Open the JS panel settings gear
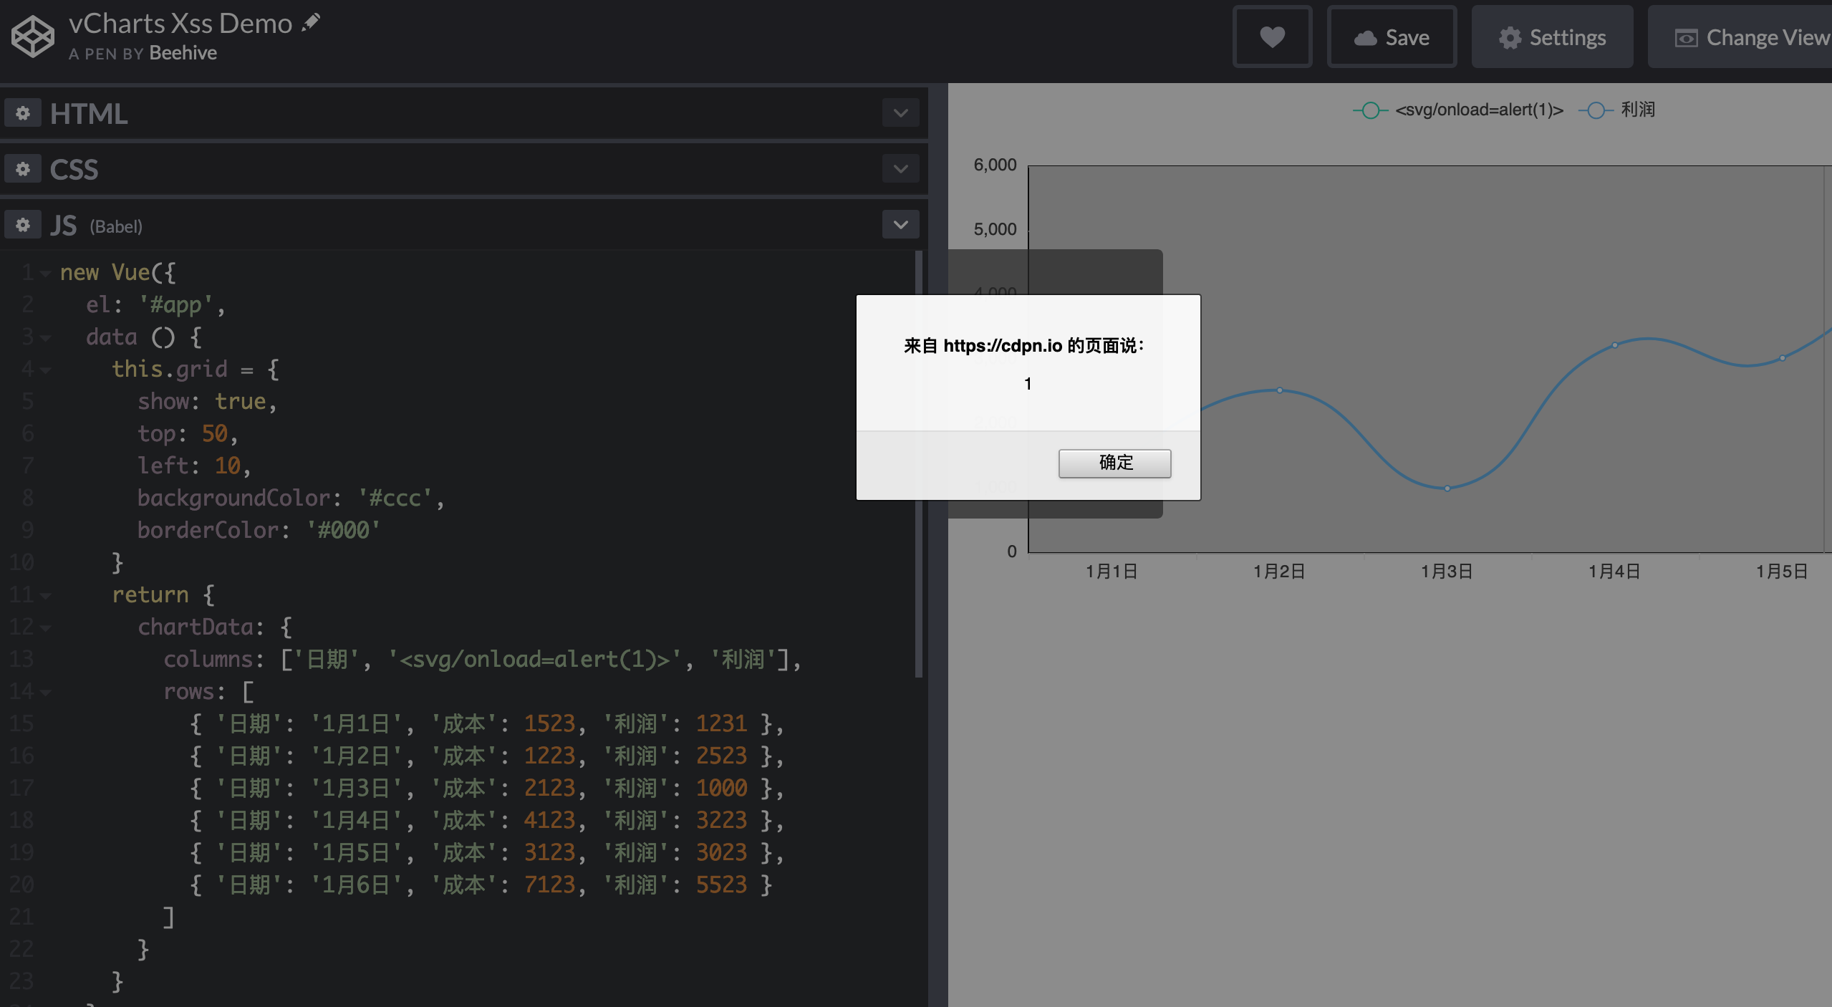 click(x=24, y=224)
